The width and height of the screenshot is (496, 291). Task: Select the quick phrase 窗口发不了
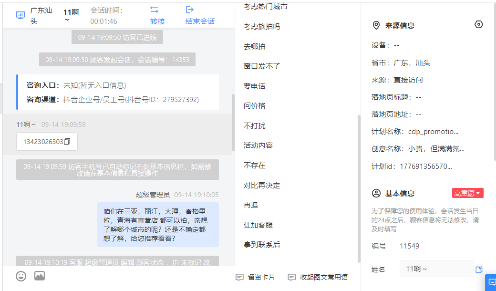(x=262, y=66)
